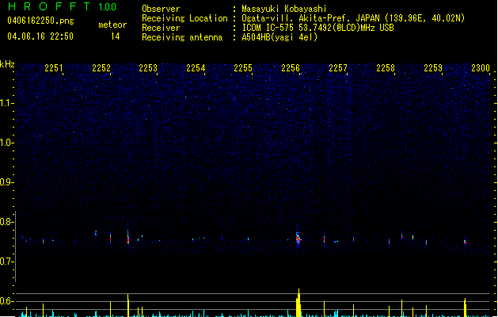
Task: Click the 2254 time axis marker
Action: [x=196, y=68]
